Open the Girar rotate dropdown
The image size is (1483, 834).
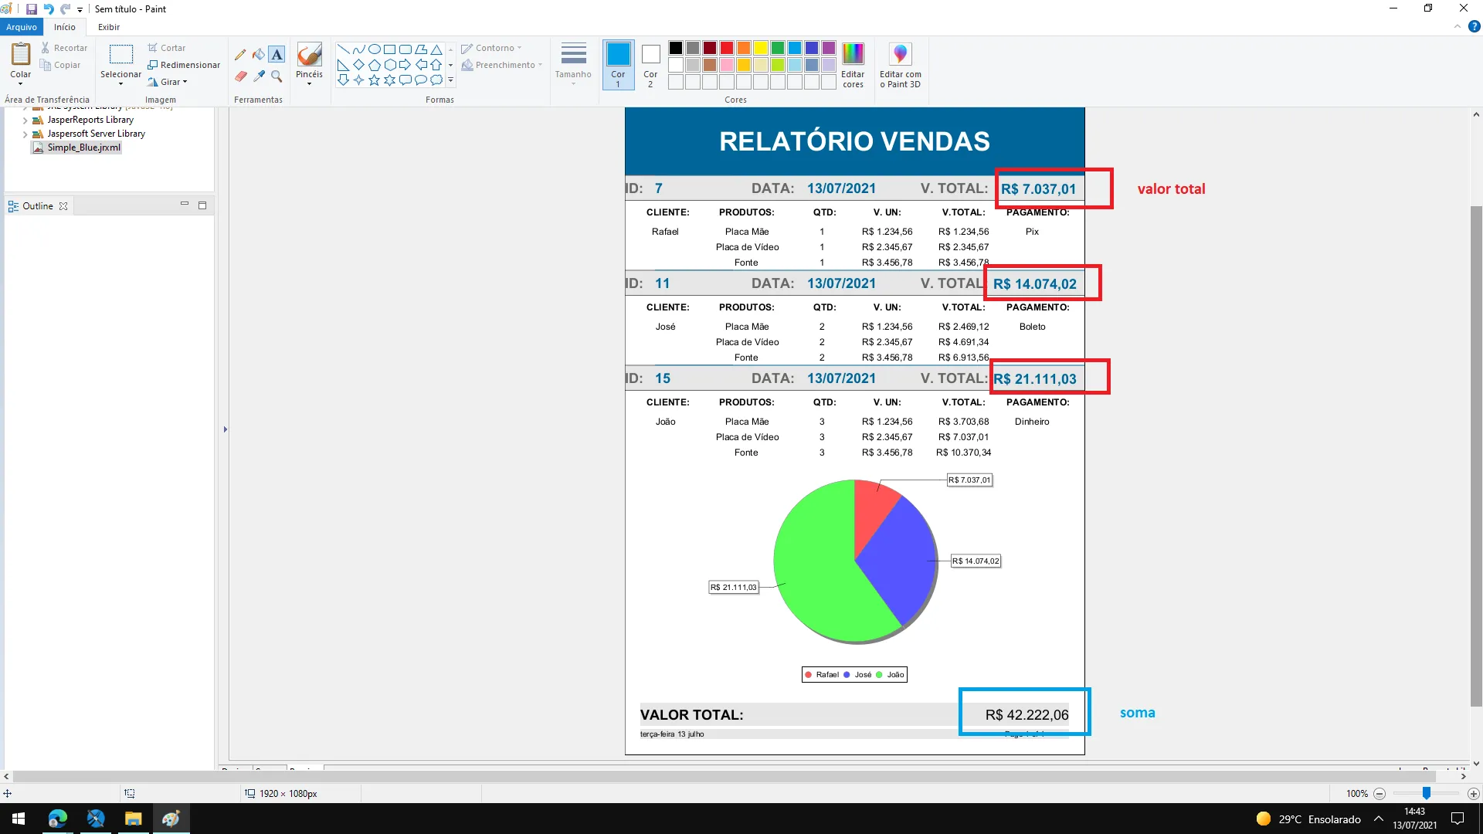[x=170, y=82]
